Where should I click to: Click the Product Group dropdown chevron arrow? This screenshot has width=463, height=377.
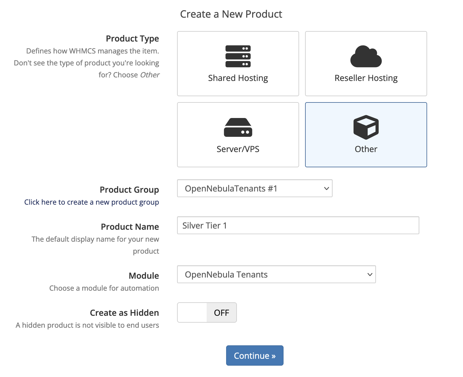coord(326,188)
